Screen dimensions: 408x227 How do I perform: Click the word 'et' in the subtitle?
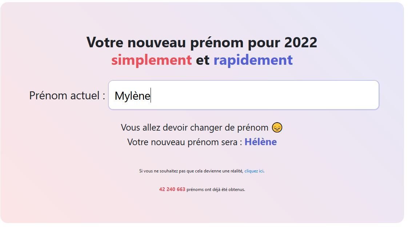click(x=203, y=60)
